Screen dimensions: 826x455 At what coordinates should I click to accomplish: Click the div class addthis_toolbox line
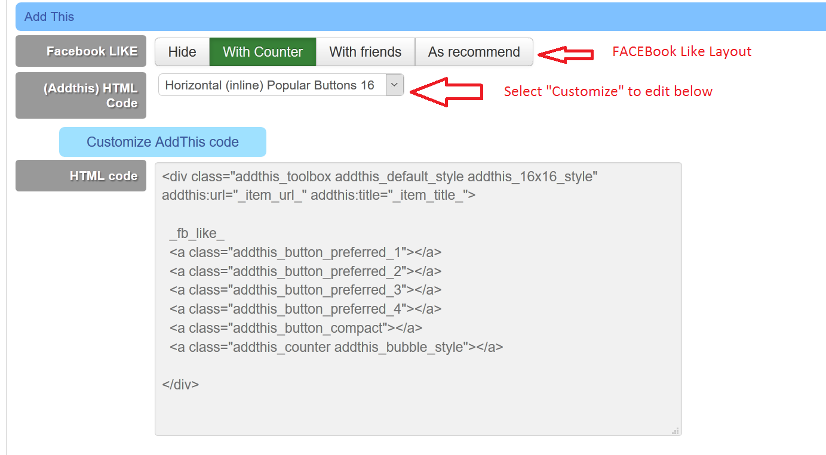click(380, 177)
